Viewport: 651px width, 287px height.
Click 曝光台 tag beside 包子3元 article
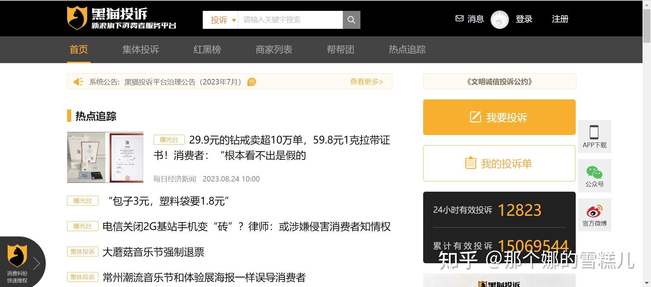coord(82,201)
